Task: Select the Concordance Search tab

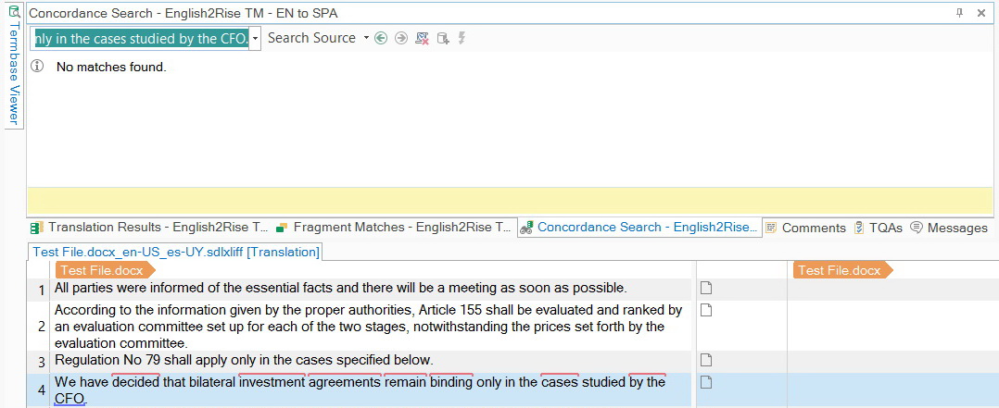Action: 639,228
